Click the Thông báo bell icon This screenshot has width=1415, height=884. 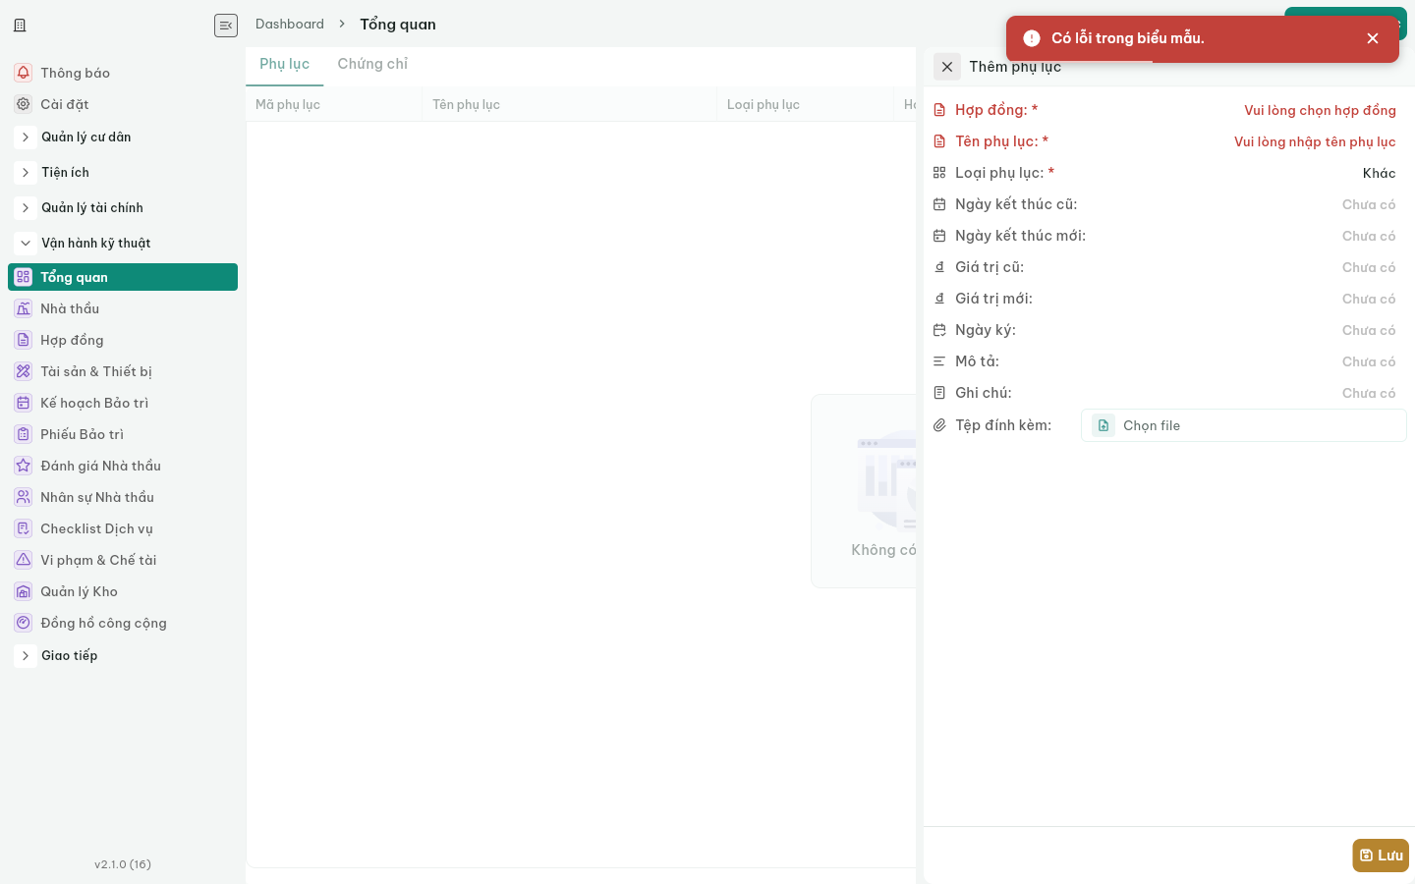(24, 73)
